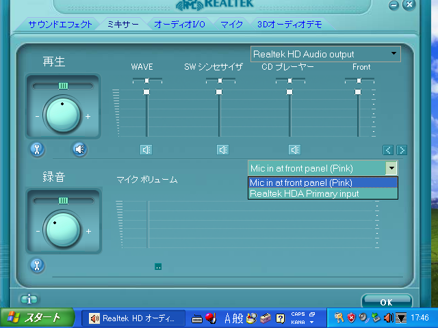
Task: Click the small square under mic volume
Action: [x=158, y=266]
